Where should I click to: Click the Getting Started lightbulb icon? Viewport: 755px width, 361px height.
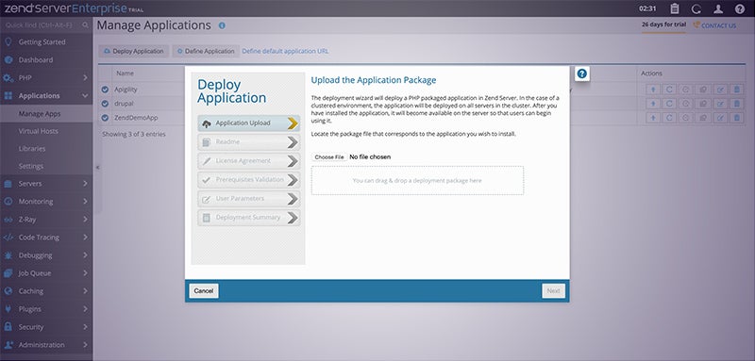pyautogui.click(x=8, y=41)
